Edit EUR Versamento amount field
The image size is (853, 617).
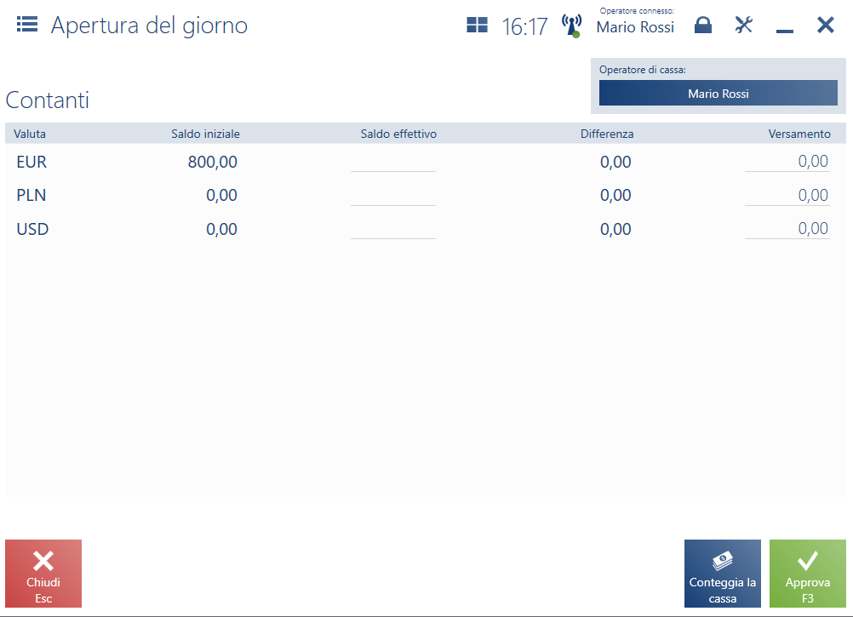787,162
